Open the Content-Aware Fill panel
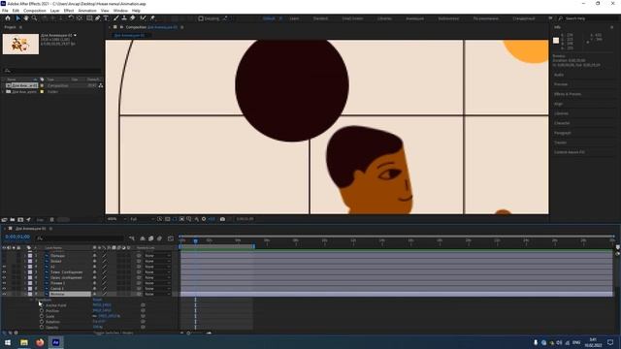This screenshot has width=621, height=349. pos(570,152)
